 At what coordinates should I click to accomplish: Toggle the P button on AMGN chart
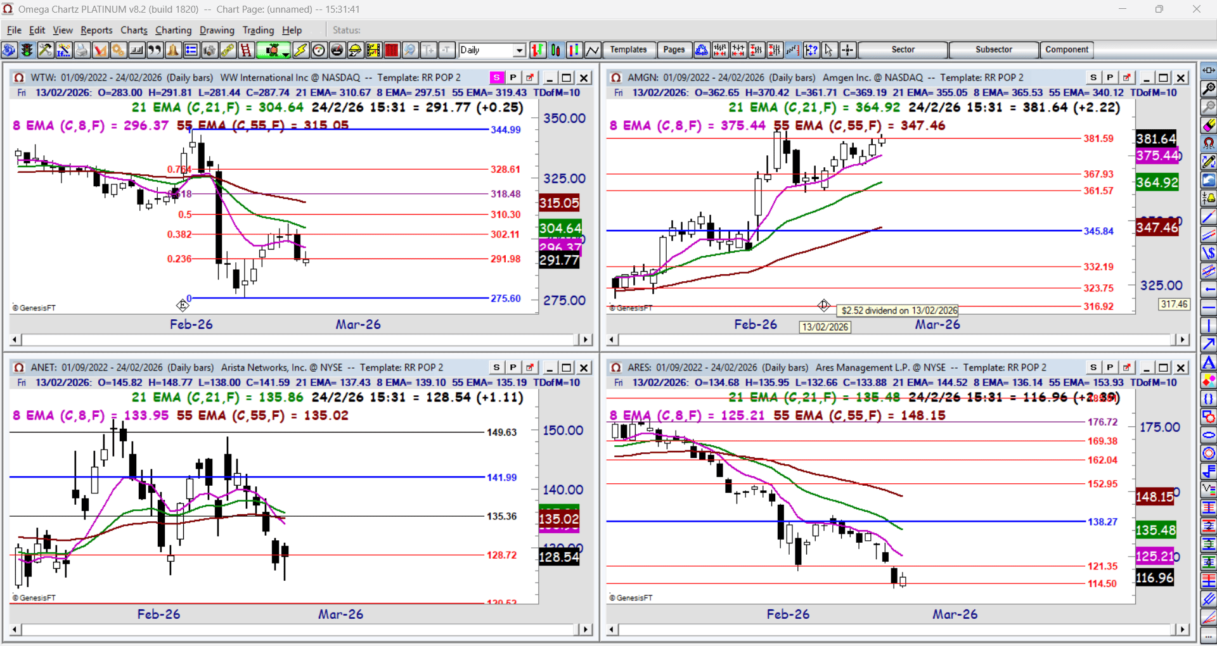coord(1110,77)
